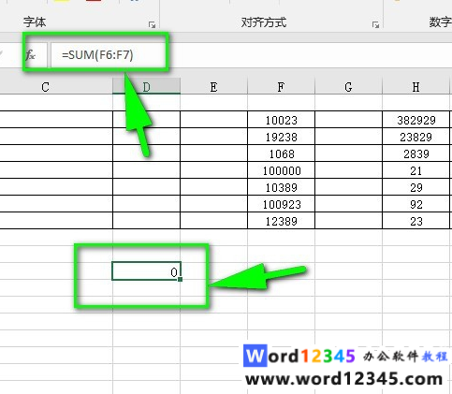Select the cell containing 12389

pos(281,221)
